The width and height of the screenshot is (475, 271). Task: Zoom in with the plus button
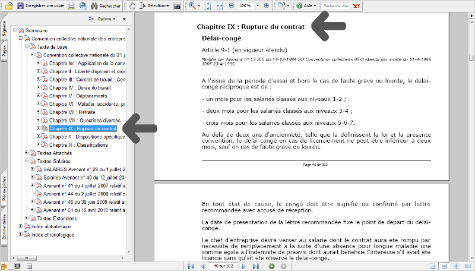click(266, 5)
